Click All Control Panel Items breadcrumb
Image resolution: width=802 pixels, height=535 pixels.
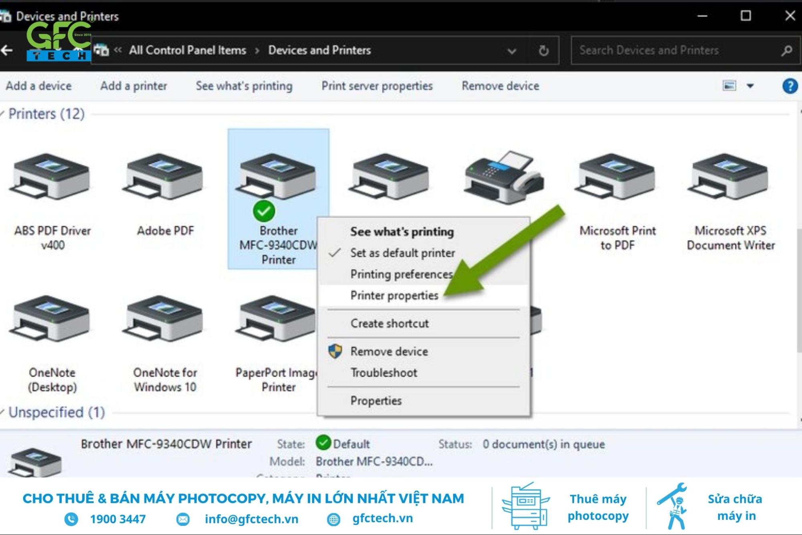tap(187, 50)
